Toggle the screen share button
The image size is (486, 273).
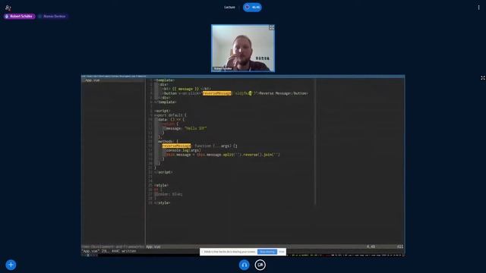click(x=260, y=265)
